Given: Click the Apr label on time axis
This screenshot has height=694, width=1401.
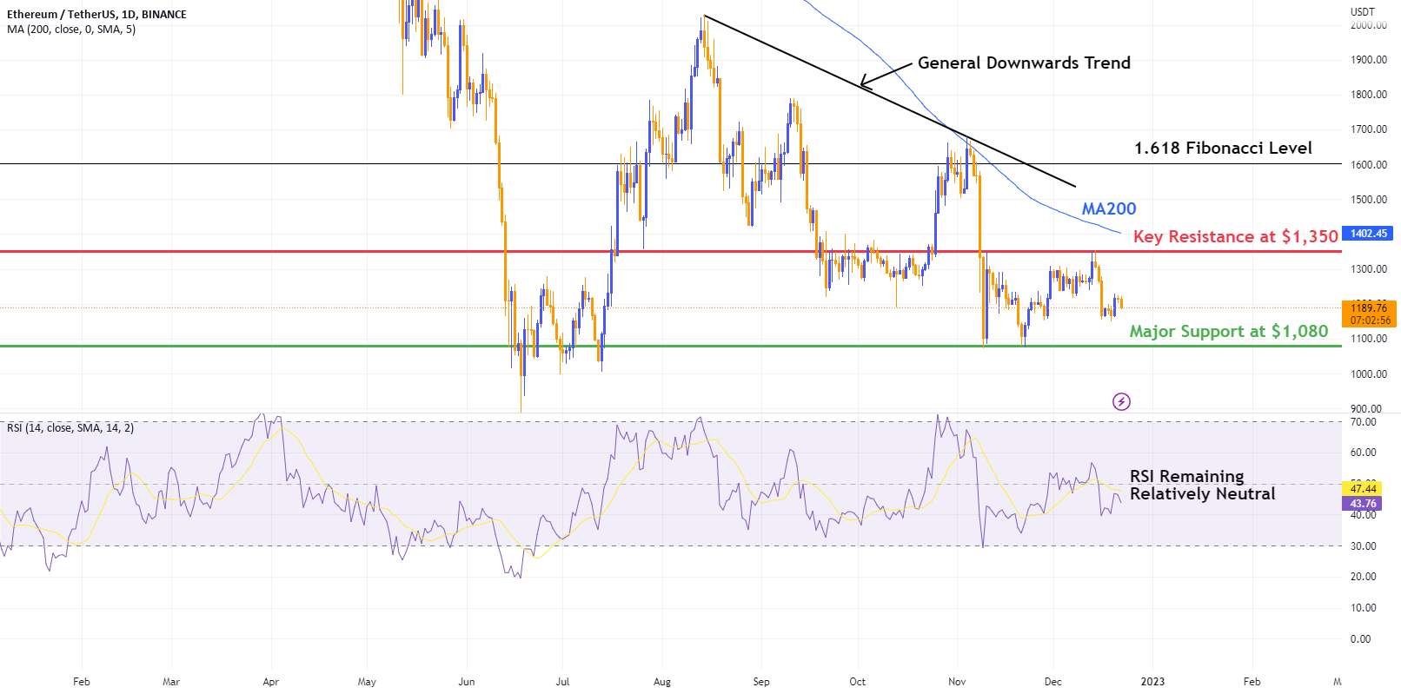Looking at the screenshot, I should (271, 682).
